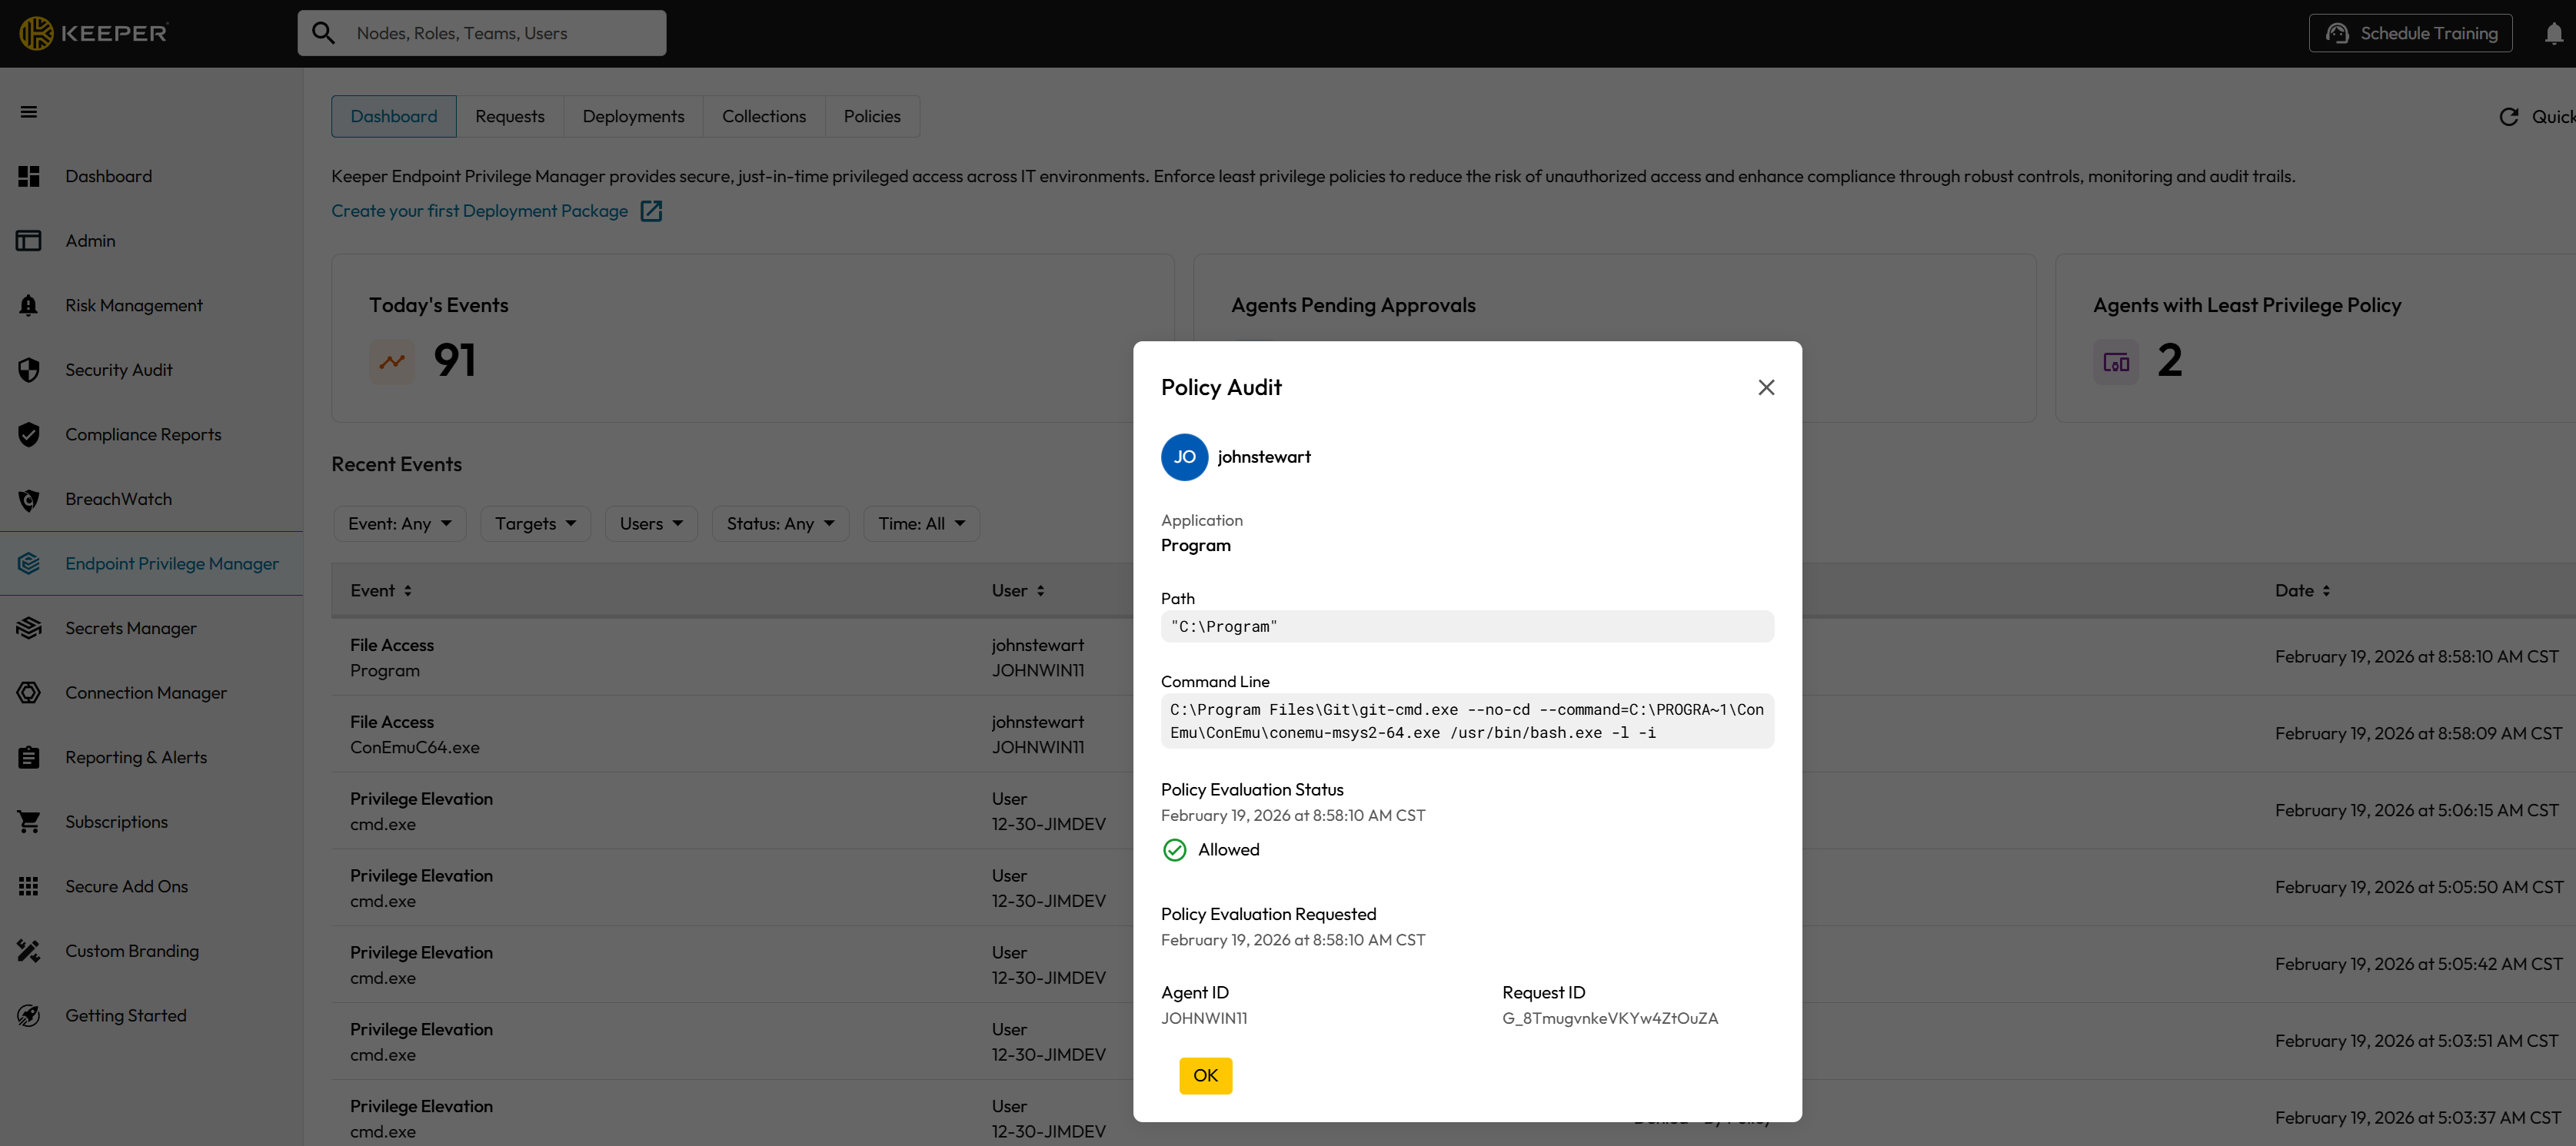The image size is (2576, 1146).
Task: Click the Connection Manager icon
Action: click(29, 693)
